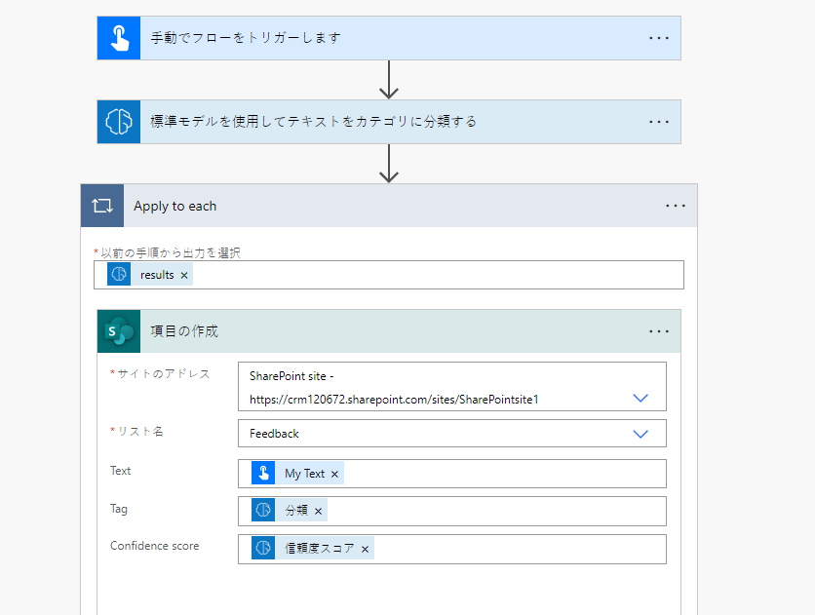Collapse the Apply to each header
Screen dimensions: 815x615
pyautogui.click(x=390, y=206)
